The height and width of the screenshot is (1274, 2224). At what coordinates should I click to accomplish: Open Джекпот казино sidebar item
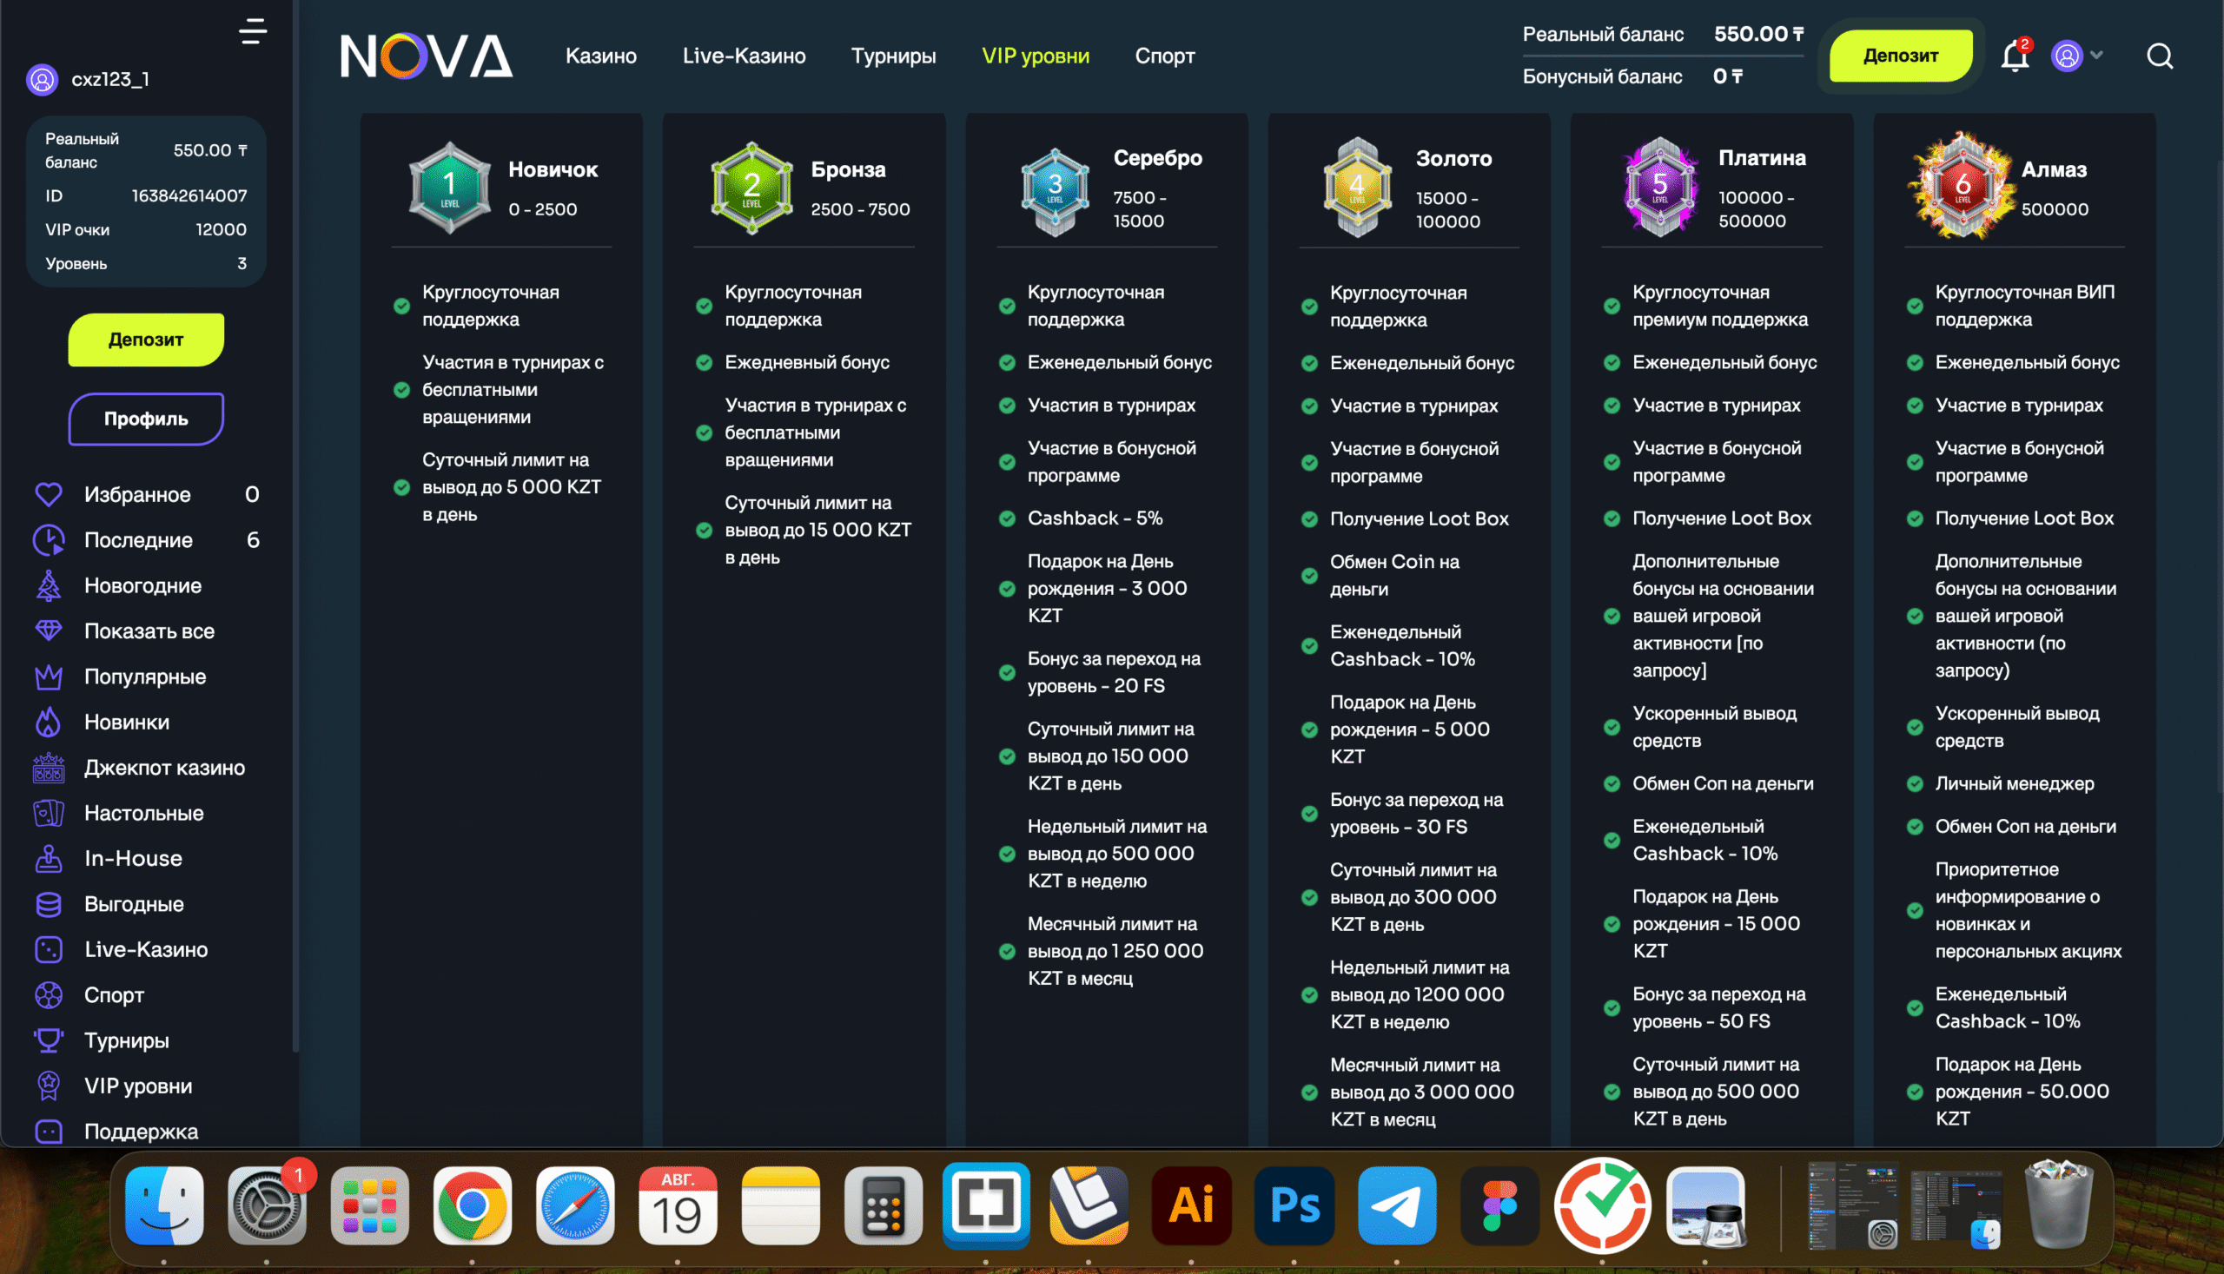click(163, 768)
